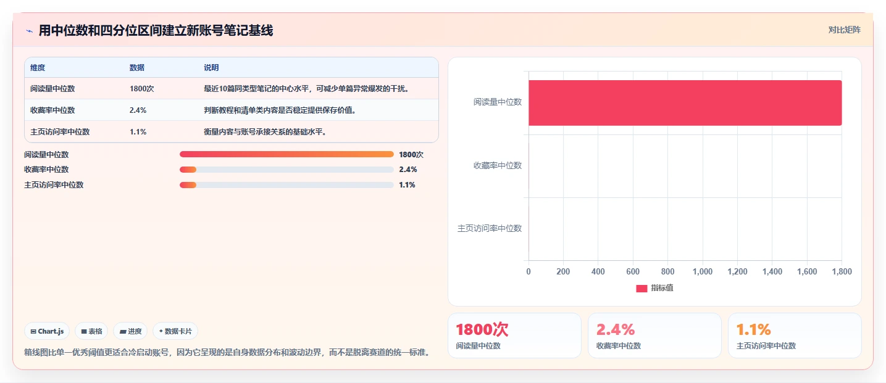Image resolution: width=886 pixels, height=383 pixels.
Task: Click table value 1.1%
Action: [138, 132]
